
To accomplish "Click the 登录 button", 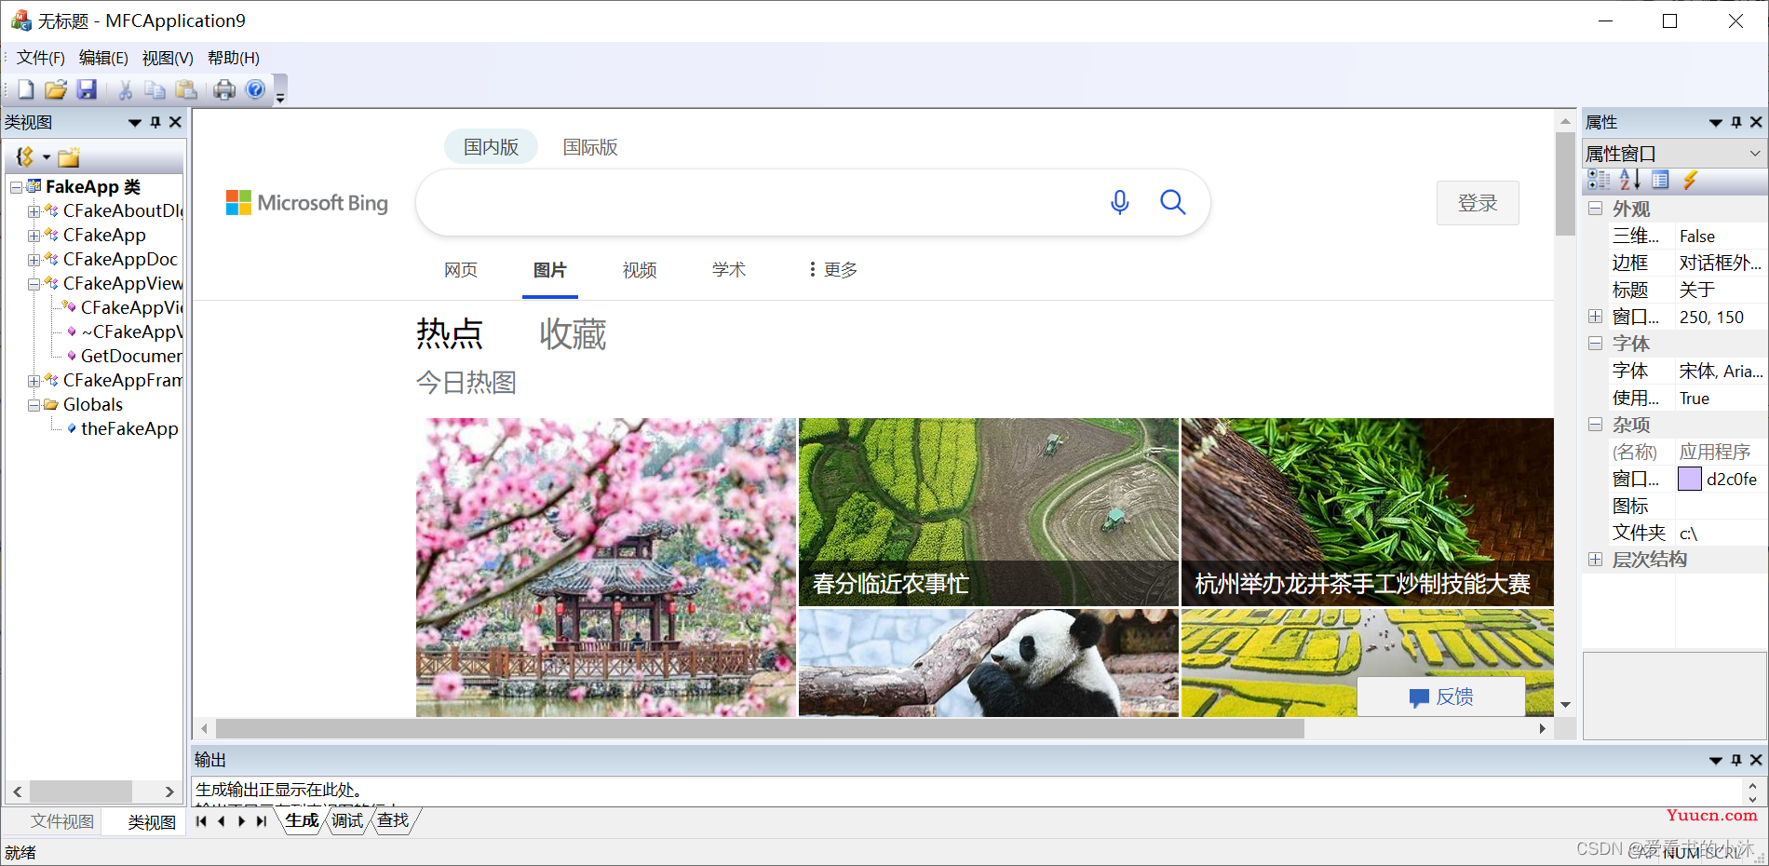I will (x=1478, y=203).
